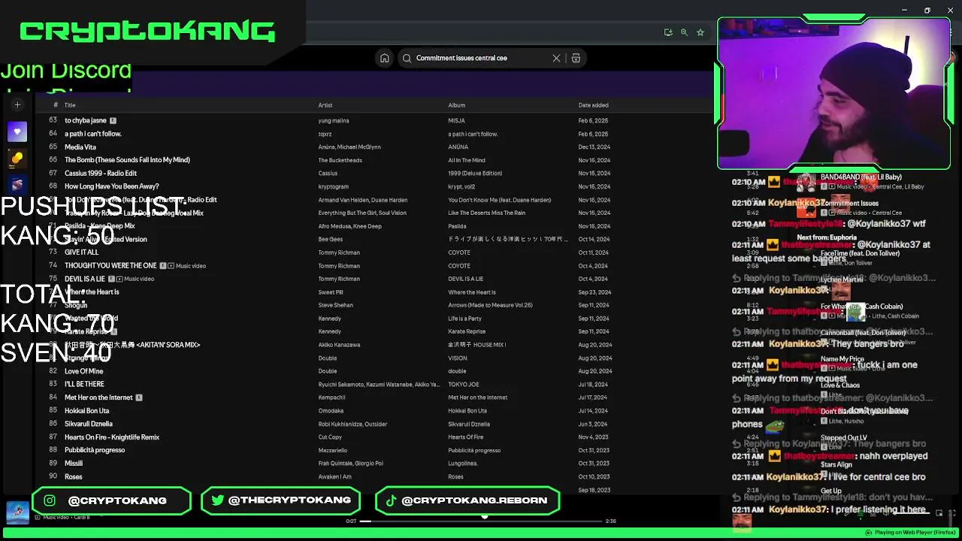Select track 'I'LL BE THERE'
962x541 pixels.
click(84, 384)
